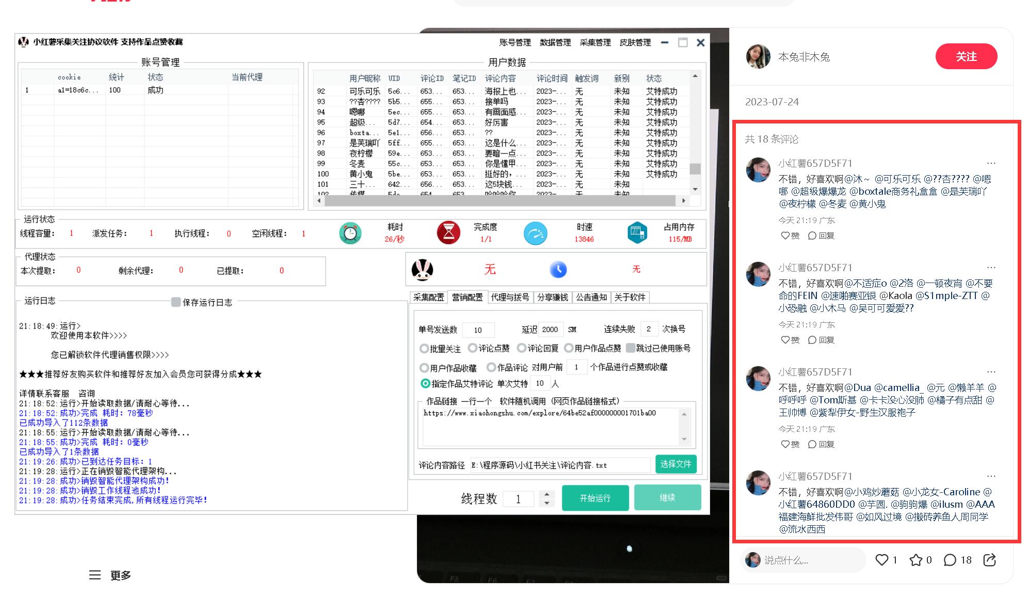Image resolution: width=1028 pixels, height=595 pixels.
Task: Click the share icon at the bottom right
Action: [x=989, y=560]
